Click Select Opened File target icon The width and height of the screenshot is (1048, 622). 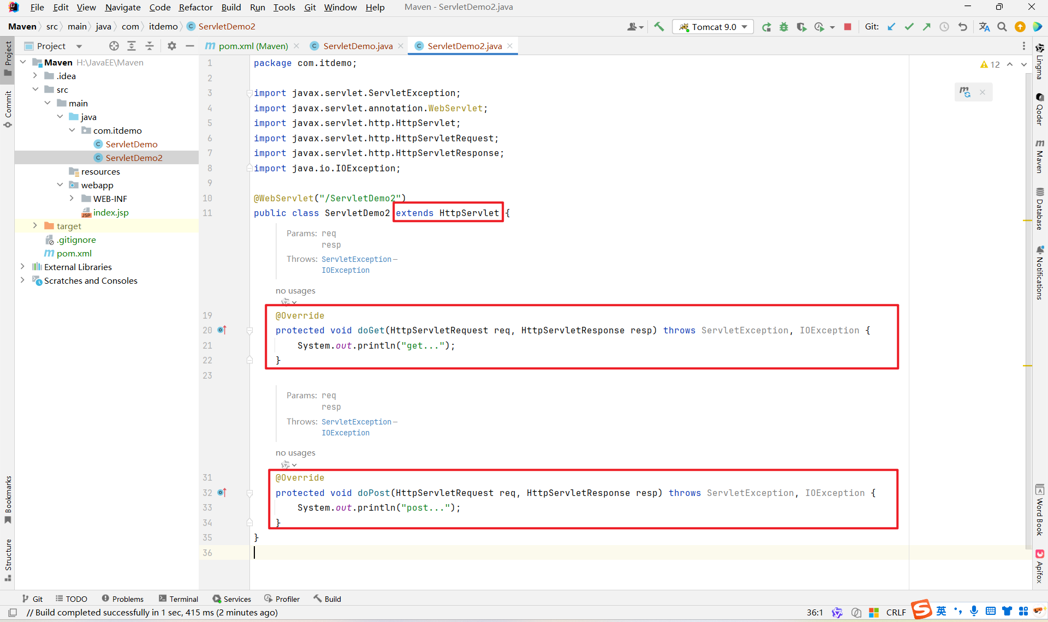click(x=114, y=46)
